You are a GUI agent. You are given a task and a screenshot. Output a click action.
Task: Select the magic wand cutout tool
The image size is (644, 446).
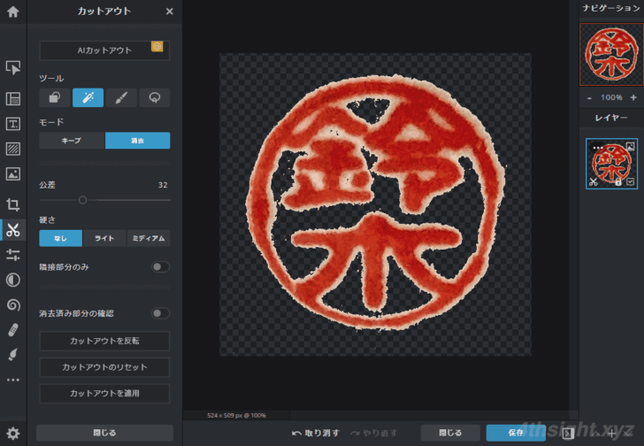pos(88,98)
